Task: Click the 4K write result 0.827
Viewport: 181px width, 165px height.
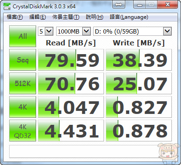Action: click(139, 107)
